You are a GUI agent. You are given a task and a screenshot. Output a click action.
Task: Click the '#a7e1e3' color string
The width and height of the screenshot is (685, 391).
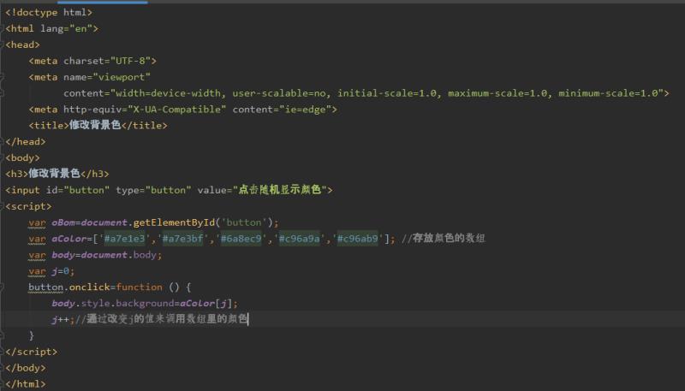pyautogui.click(x=124, y=239)
